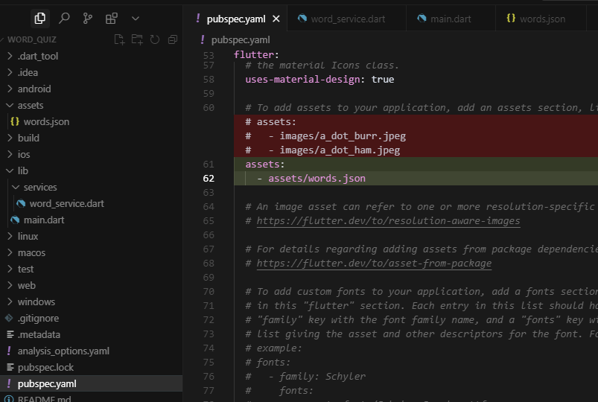Screen dimensions: 598x402
Task: Collapse the assets folder
Action: [92, 105]
